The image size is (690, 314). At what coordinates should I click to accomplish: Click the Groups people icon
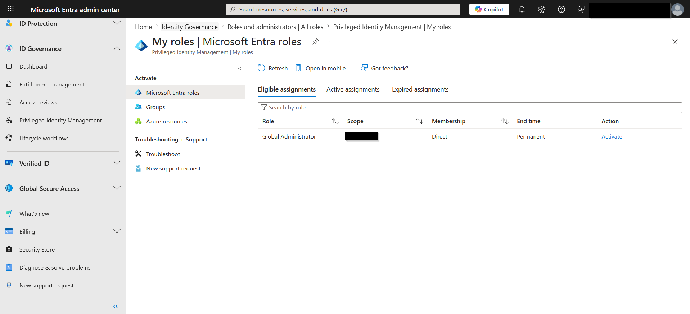coord(138,107)
